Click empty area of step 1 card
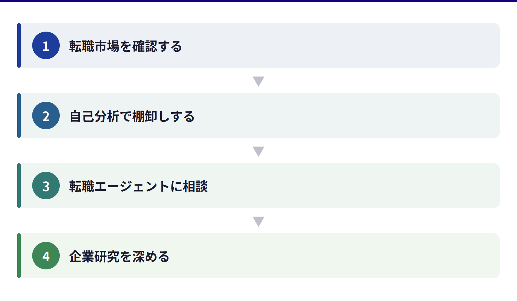Image resolution: width=517 pixels, height=301 pixels. (345, 45)
